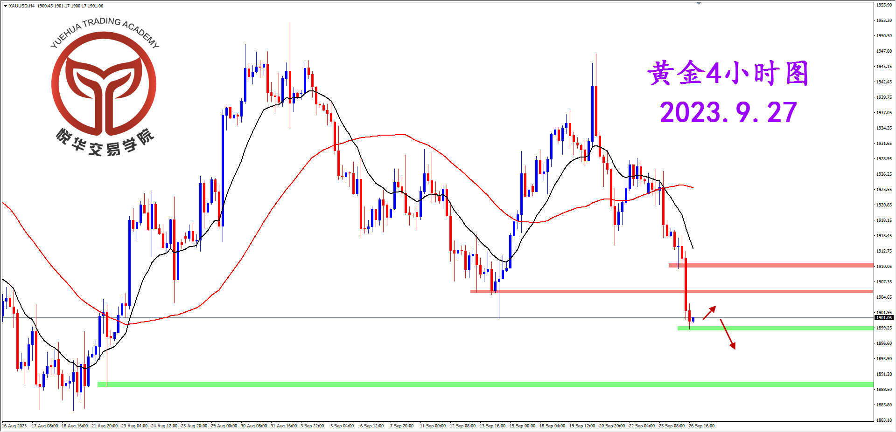This screenshot has height=432, width=896.
Task: Click price axis label 1950.50
Action: tap(884, 36)
